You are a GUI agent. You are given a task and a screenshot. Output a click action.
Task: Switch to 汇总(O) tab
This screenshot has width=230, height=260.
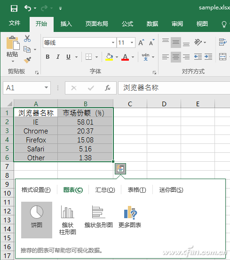click(x=105, y=189)
